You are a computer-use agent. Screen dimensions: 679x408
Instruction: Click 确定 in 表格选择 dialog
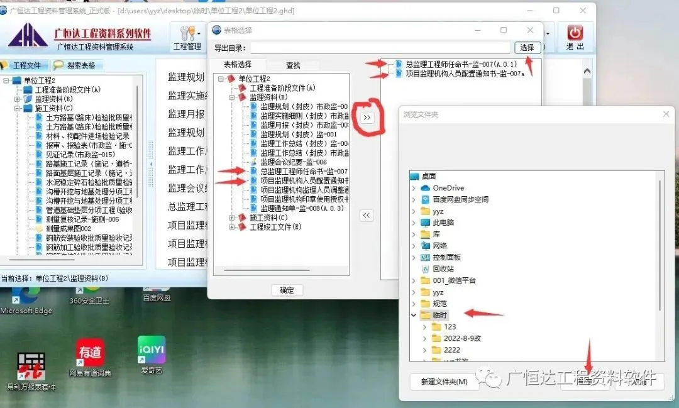tap(287, 290)
